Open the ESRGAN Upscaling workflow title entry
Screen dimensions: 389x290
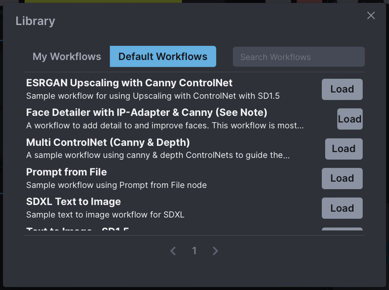click(129, 82)
